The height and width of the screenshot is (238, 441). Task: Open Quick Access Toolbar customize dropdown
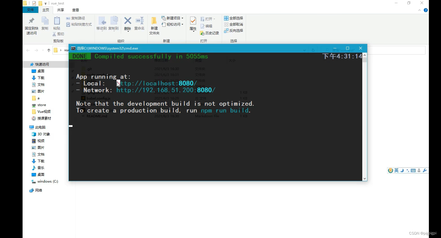coord(46,3)
